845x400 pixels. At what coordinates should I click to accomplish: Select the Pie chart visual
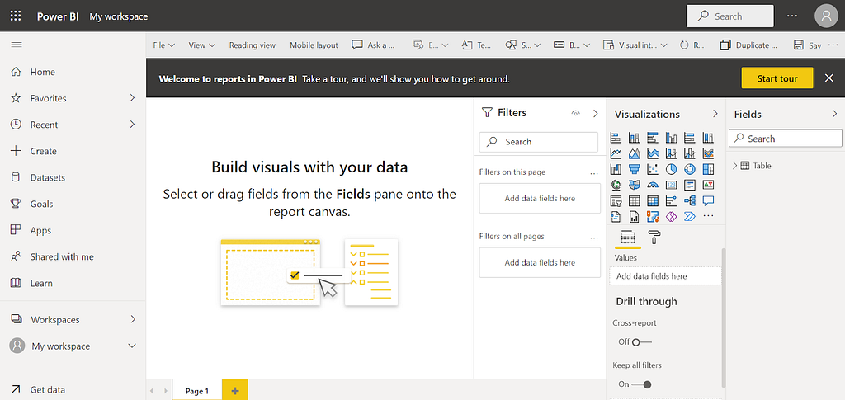671,169
